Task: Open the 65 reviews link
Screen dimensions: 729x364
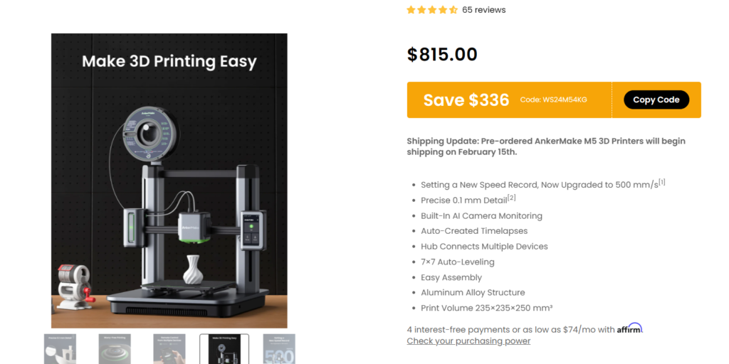Action: click(x=483, y=10)
